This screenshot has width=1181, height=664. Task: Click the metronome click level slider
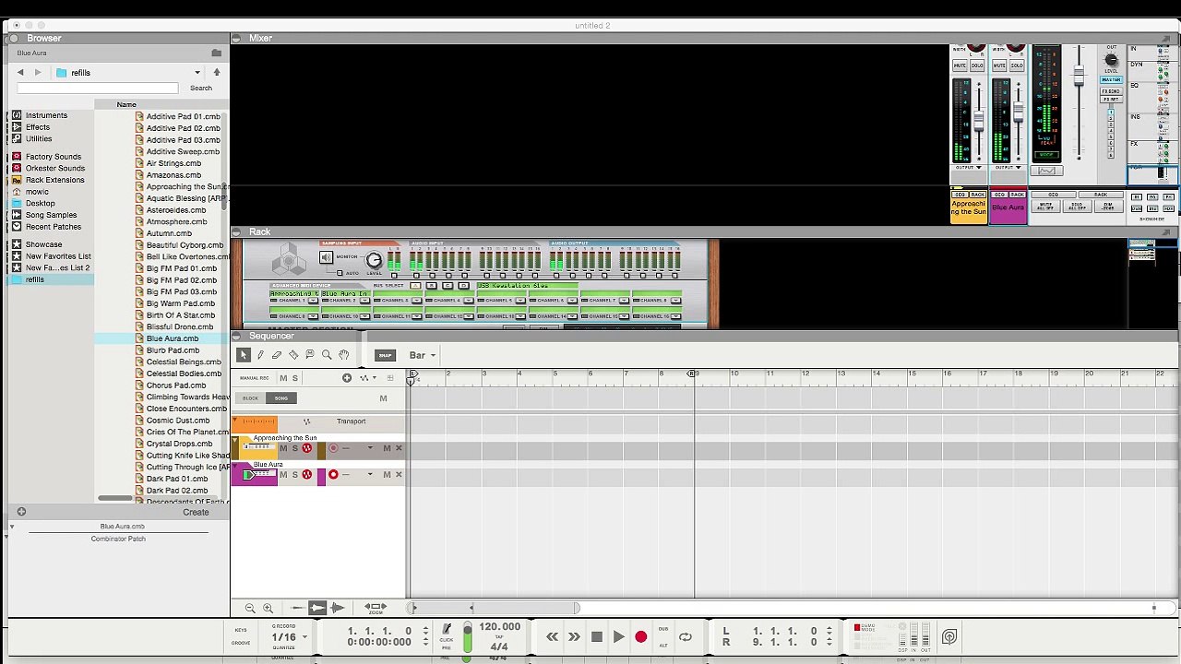pyautogui.click(x=467, y=636)
